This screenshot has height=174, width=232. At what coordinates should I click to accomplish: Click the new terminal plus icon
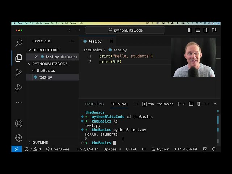(x=179, y=104)
